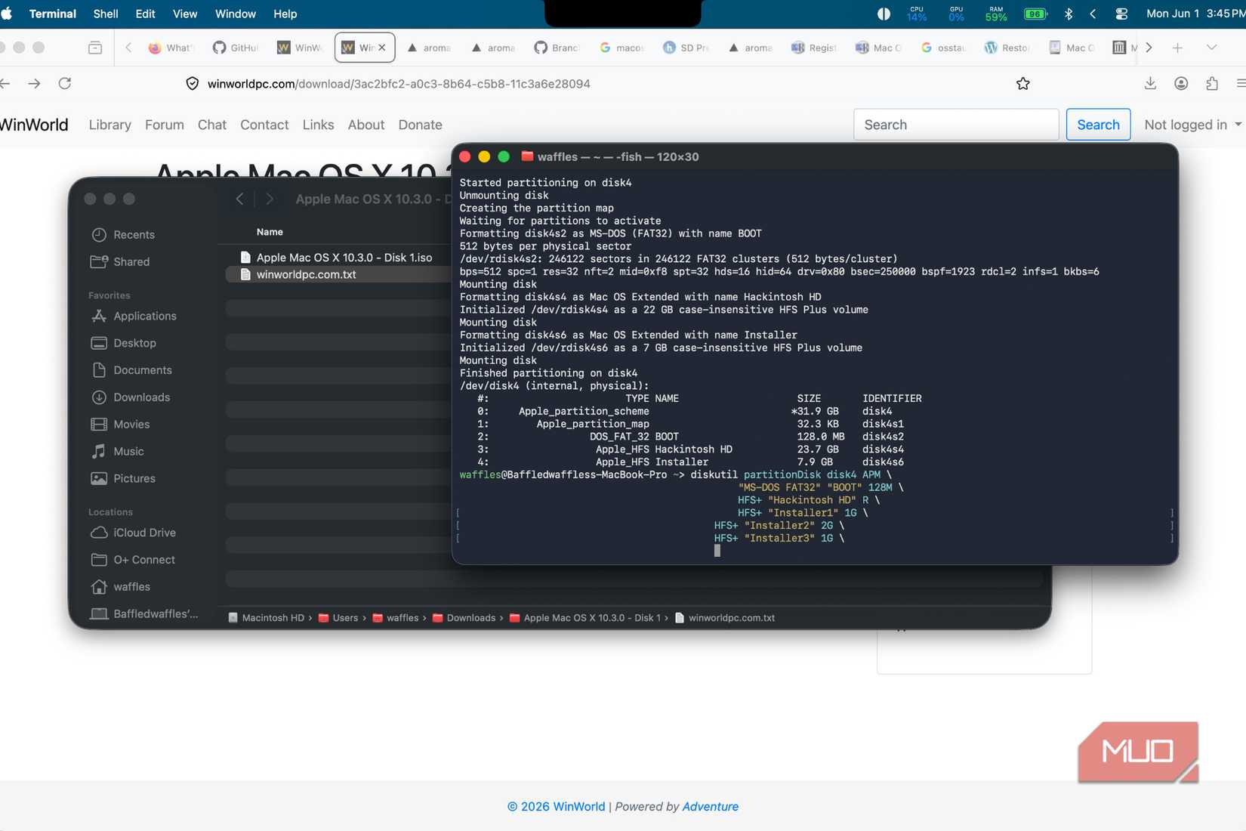Go back in the Finder window
This screenshot has height=831, width=1246.
[x=239, y=199]
